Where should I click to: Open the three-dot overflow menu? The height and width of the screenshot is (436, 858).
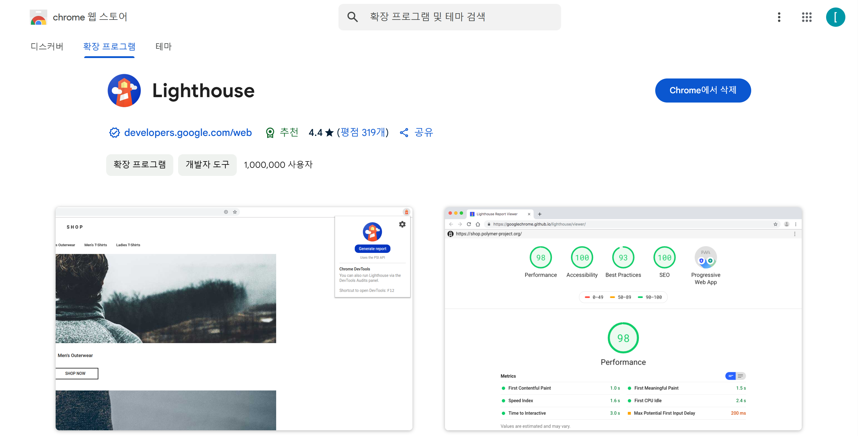pyautogui.click(x=779, y=17)
